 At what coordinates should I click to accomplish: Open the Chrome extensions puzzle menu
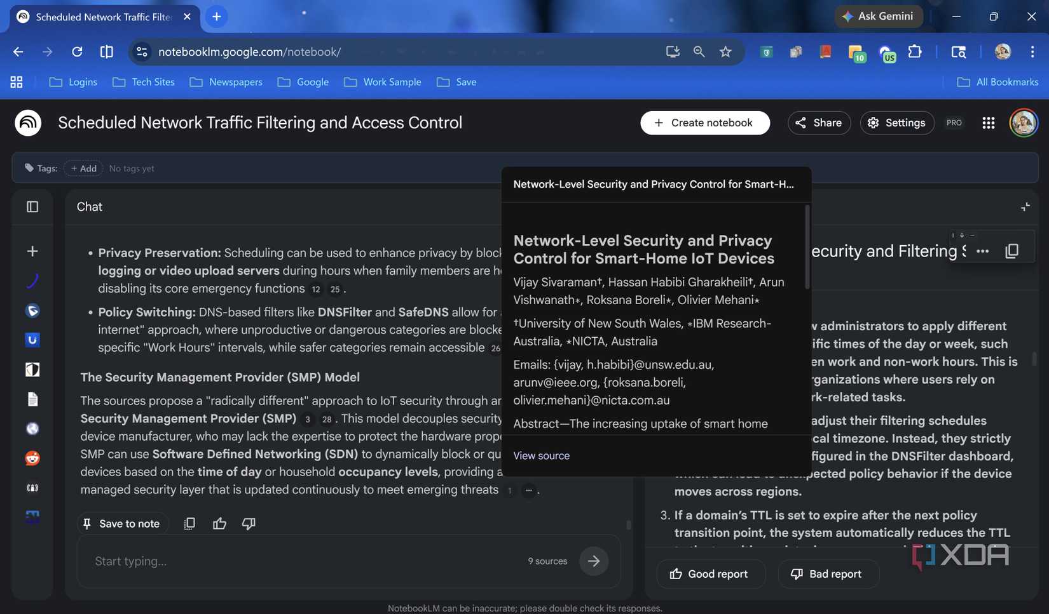pyautogui.click(x=915, y=51)
